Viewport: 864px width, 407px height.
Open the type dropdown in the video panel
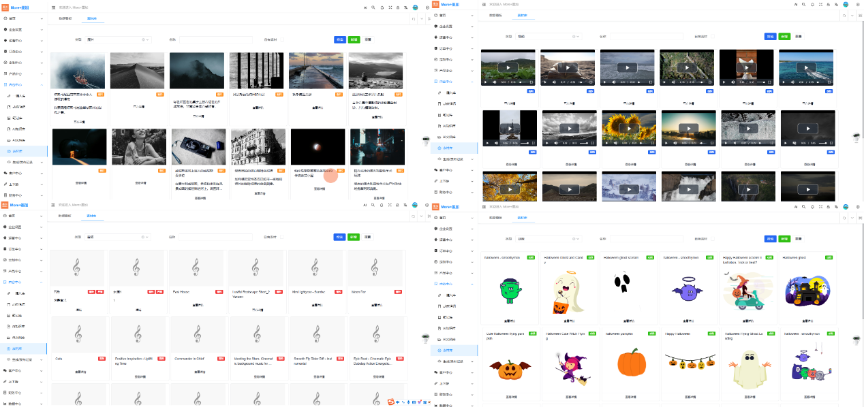coord(548,36)
